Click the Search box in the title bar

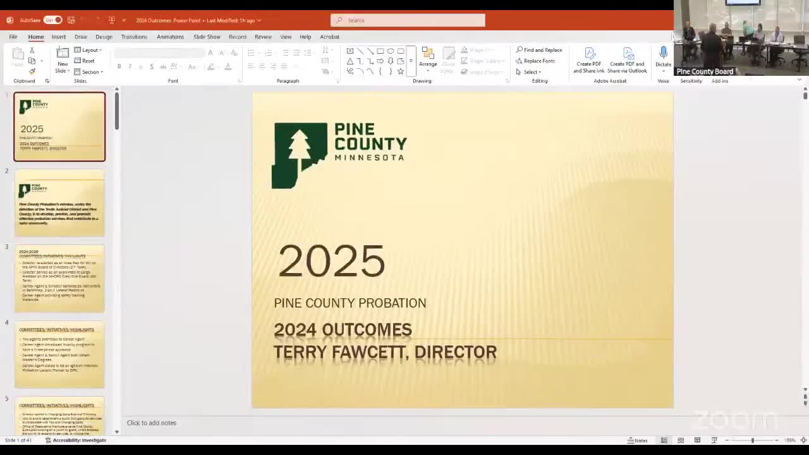408,20
